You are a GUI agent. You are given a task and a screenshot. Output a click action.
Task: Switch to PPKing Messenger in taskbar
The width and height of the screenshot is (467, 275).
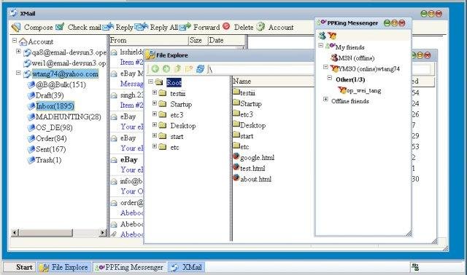129,267
